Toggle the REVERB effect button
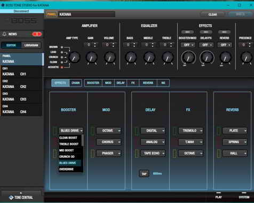 [x=224, y=32]
